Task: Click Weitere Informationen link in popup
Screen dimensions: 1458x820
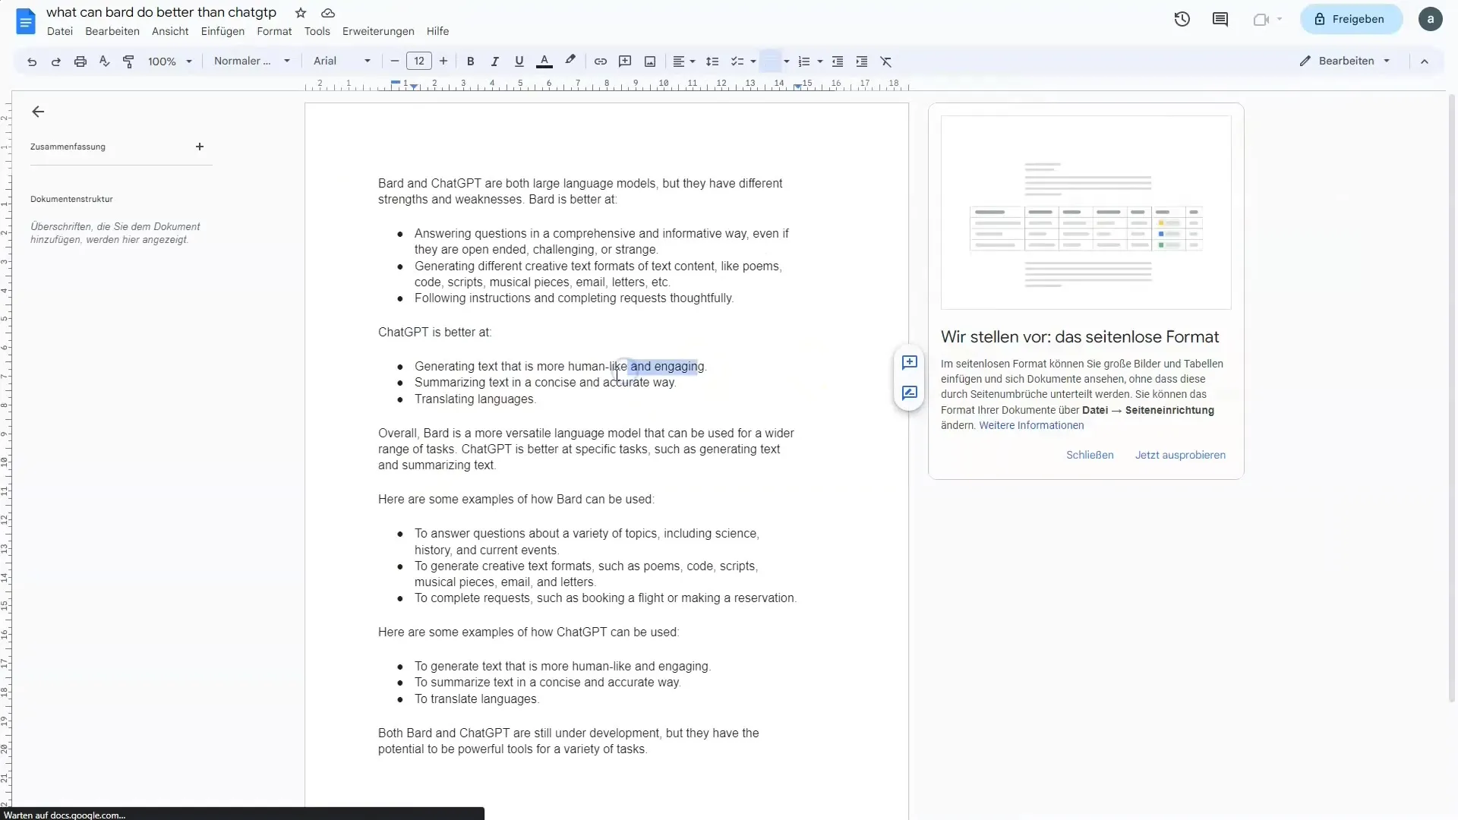Action: coord(1031,424)
